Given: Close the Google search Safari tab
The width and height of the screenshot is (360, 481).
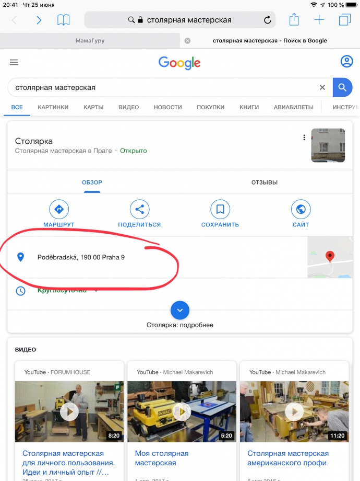Looking at the screenshot, I should point(188,41).
